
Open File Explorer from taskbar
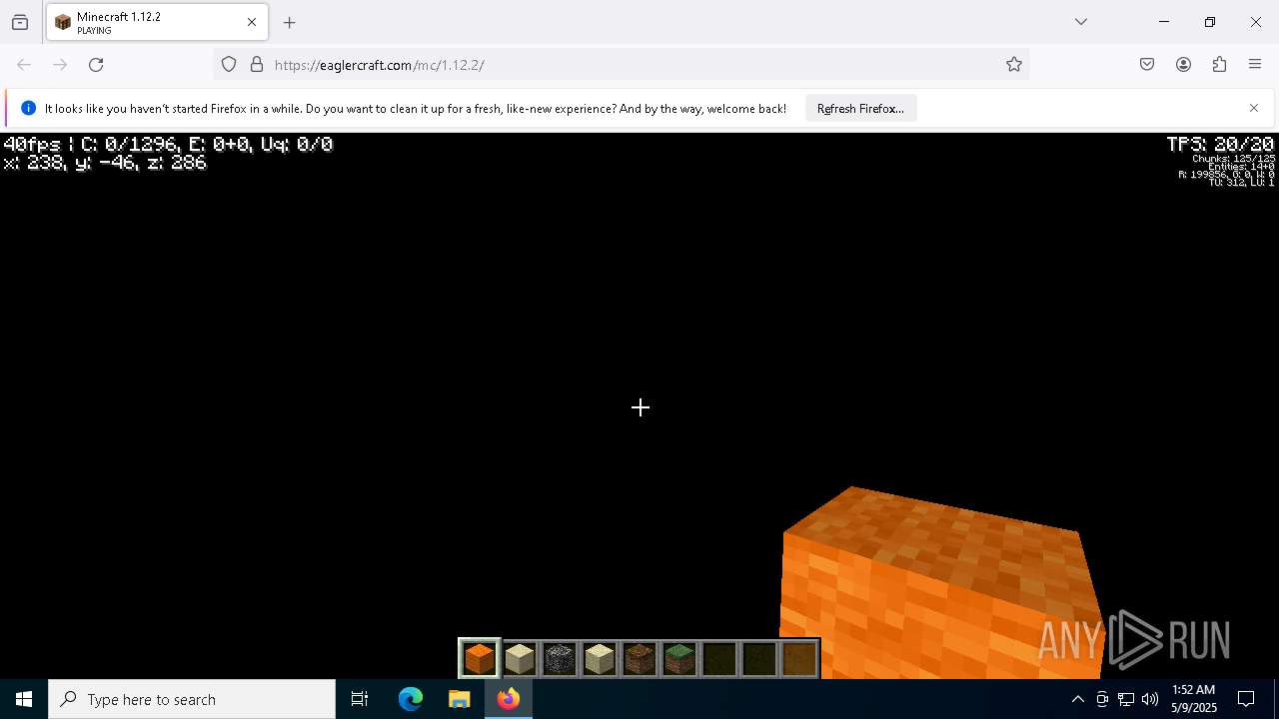pyautogui.click(x=459, y=699)
